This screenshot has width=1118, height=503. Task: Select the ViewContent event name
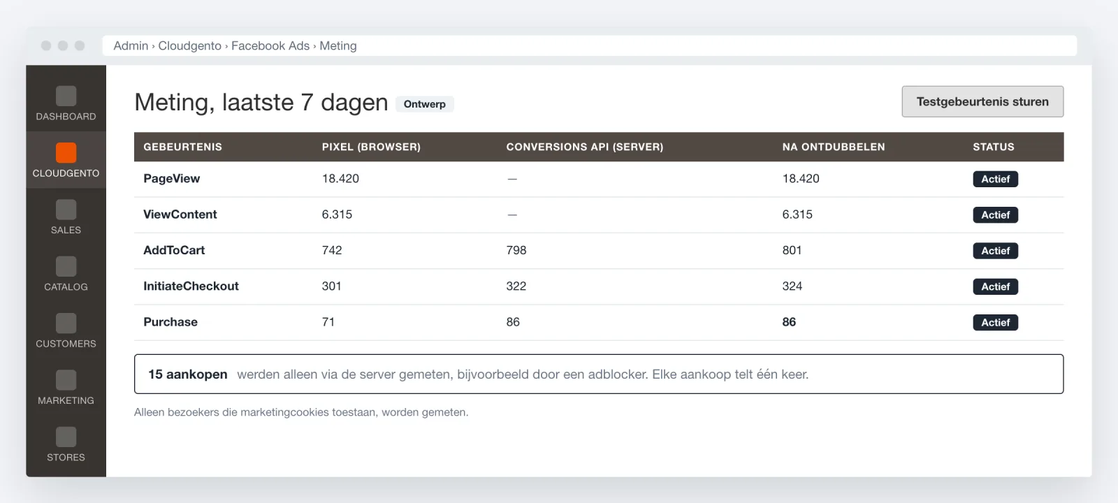(180, 214)
